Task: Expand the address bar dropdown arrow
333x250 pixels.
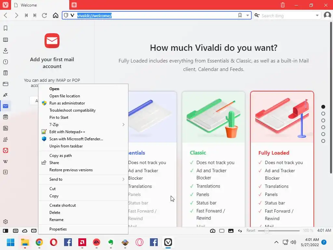Action: coord(247,15)
